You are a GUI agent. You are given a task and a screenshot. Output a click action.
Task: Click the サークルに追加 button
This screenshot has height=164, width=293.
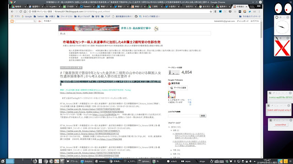click(x=178, y=88)
